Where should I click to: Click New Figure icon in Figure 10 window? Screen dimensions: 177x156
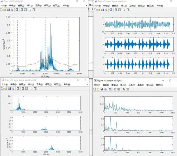(95, 89)
